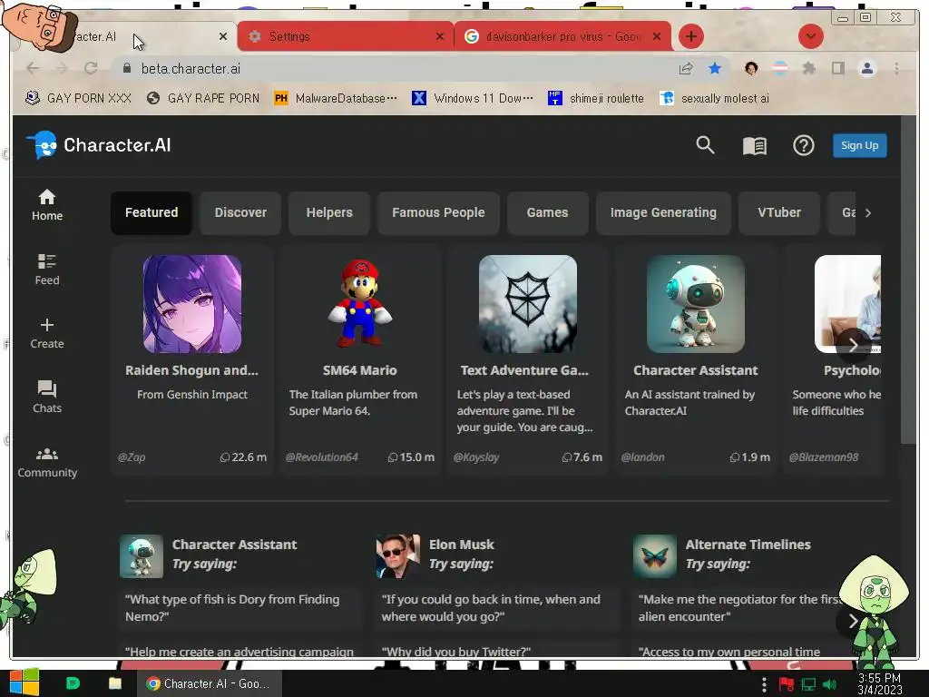Open the browser side panel
Image resolution: width=929 pixels, height=697 pixels.
click(x=837, y=68)
